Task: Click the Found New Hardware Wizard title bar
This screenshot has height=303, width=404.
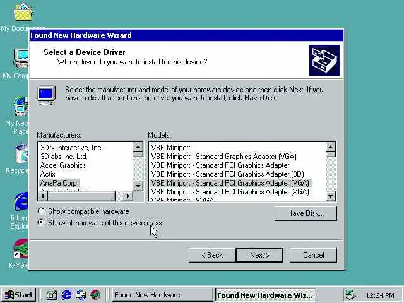Action: coord(187,35)
